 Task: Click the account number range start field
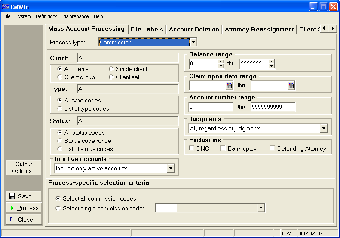coord(211,107)
